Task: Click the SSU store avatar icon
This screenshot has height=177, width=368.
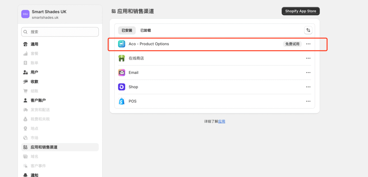Action: 26,14
